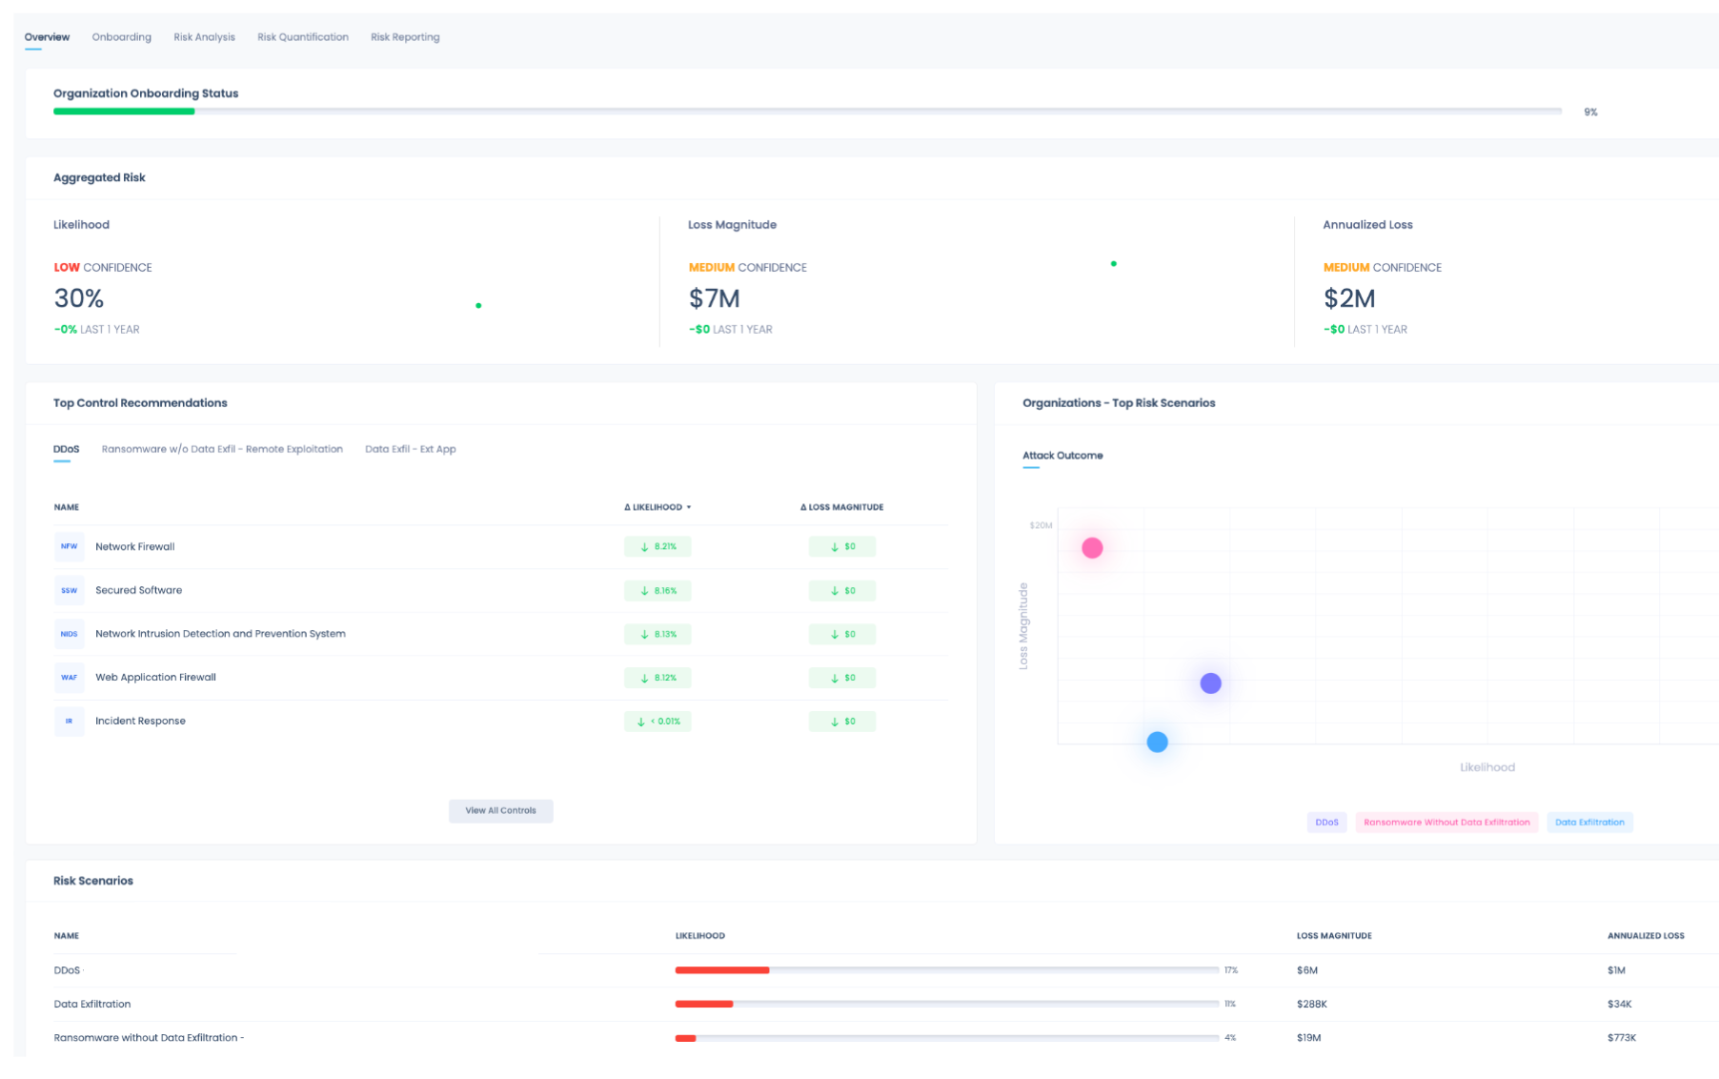Open the Risk Quantification tab
Screen dimensions: 1719x1079
(303, 37)
